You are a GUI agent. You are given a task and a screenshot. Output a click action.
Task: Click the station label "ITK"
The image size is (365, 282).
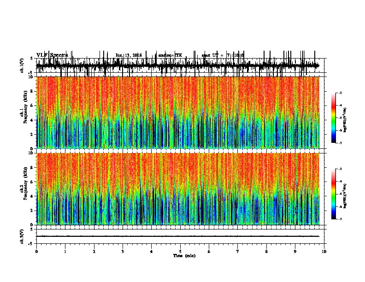178,55
